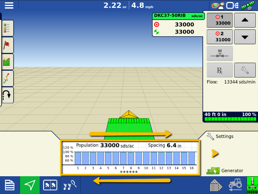Open the boundary tab with green field icon
The image size is (258, 194).
tap(8, 62)
